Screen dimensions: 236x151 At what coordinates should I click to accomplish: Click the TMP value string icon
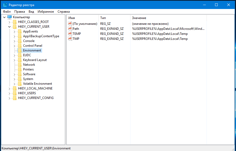(x=70, y=39)
